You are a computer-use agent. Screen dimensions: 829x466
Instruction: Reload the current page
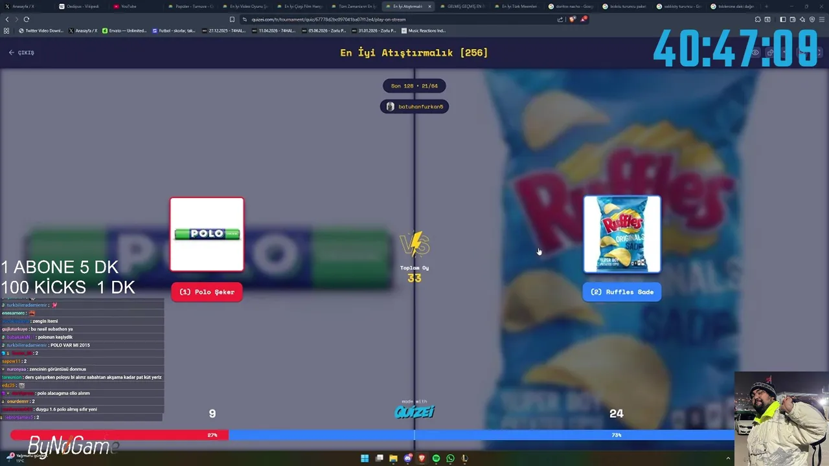point(26,19)
